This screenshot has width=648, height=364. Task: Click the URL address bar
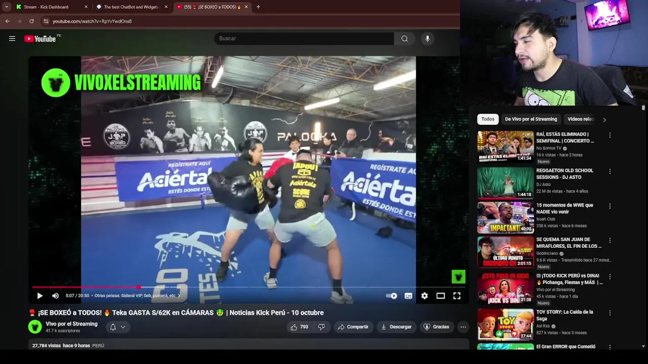pyautogui.click(x=248, y=21)
